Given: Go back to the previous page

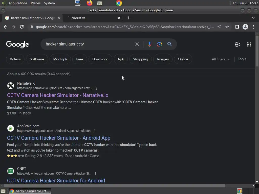Looking at the screenshot, I should pos(6,27).
